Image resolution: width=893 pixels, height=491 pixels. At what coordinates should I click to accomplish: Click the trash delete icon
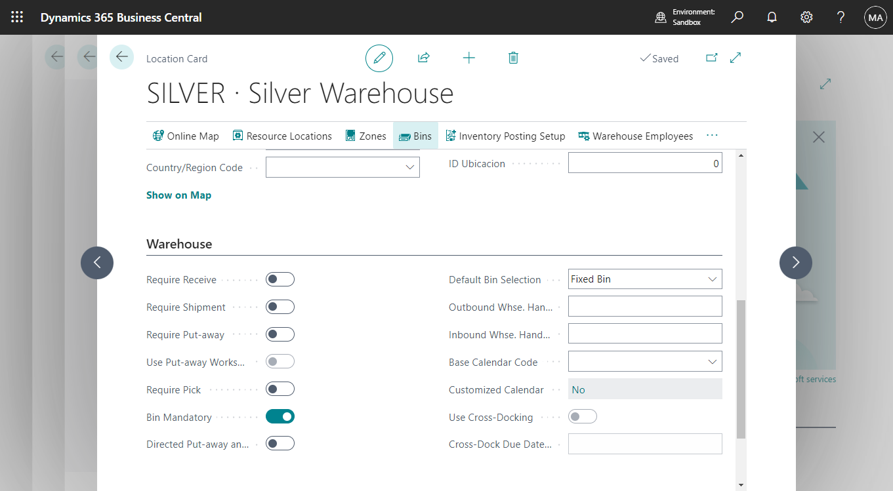point(513,58)
